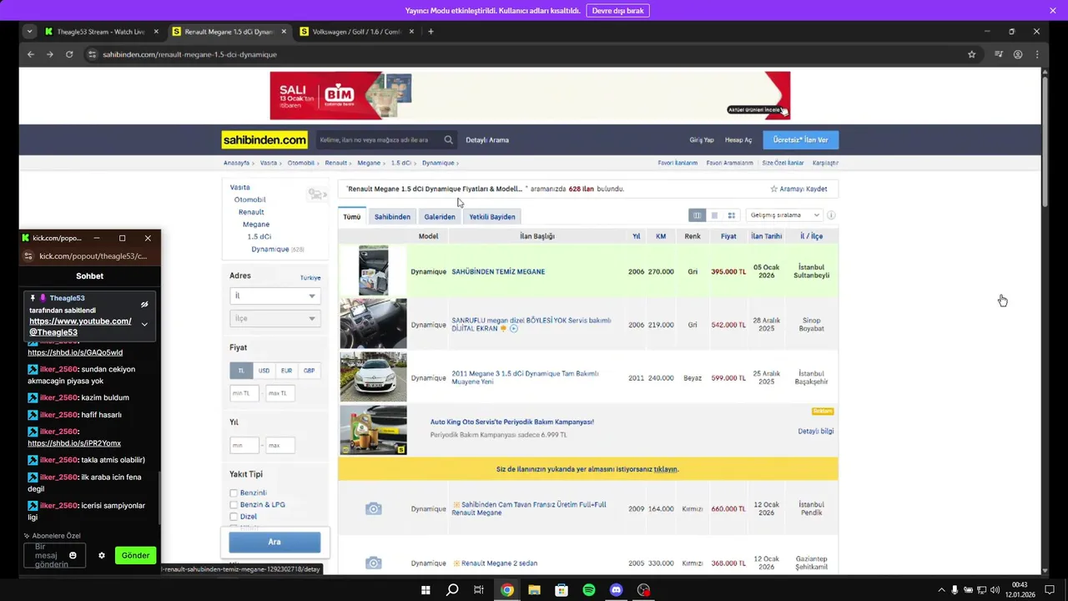Image resolution: width=1068 pixels, height=601 pixels.
Task: Open the İlçe district dropdown
Action: click(x=275, y=318)
